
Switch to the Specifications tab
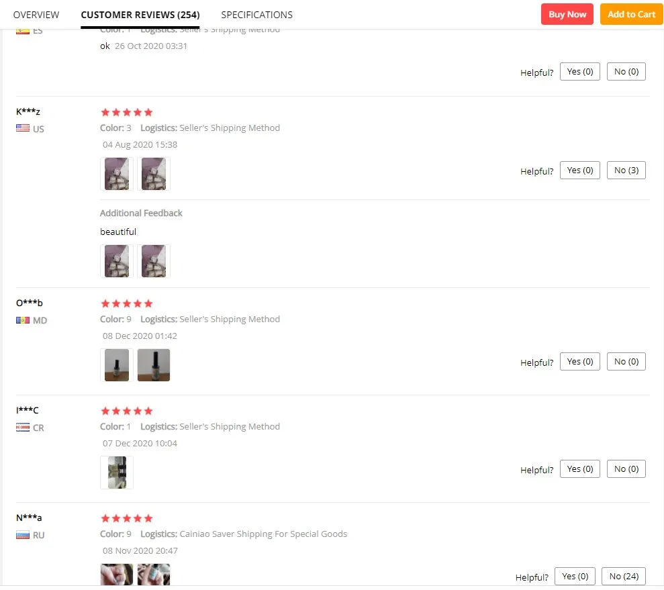click(x=256, y=15)
